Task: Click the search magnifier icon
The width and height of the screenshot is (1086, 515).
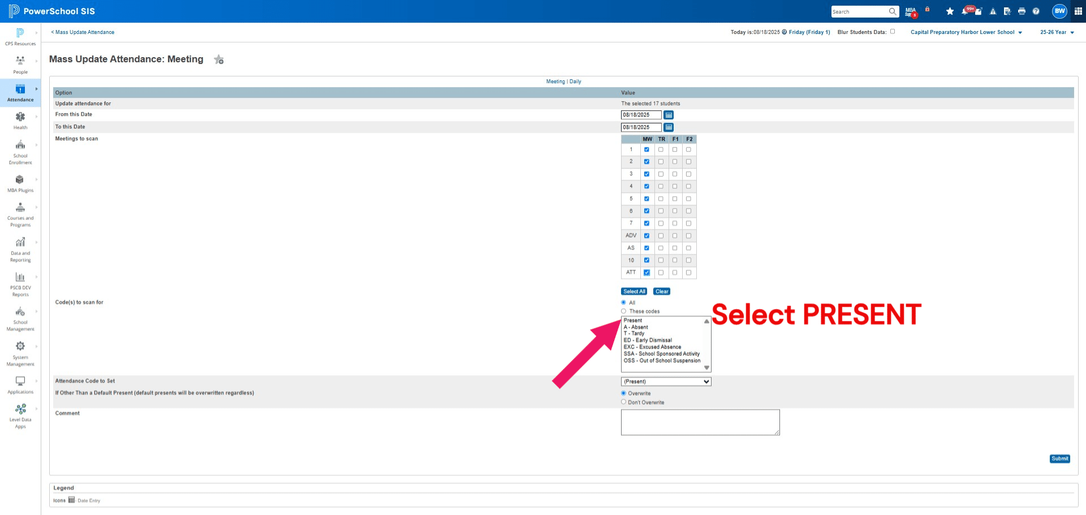Action: point(893,11)
